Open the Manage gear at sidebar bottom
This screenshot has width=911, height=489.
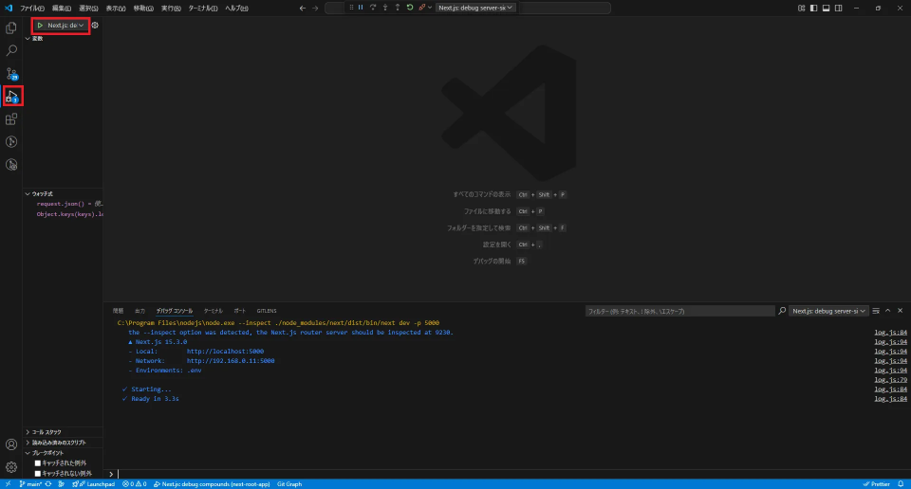tap(11, 467)
